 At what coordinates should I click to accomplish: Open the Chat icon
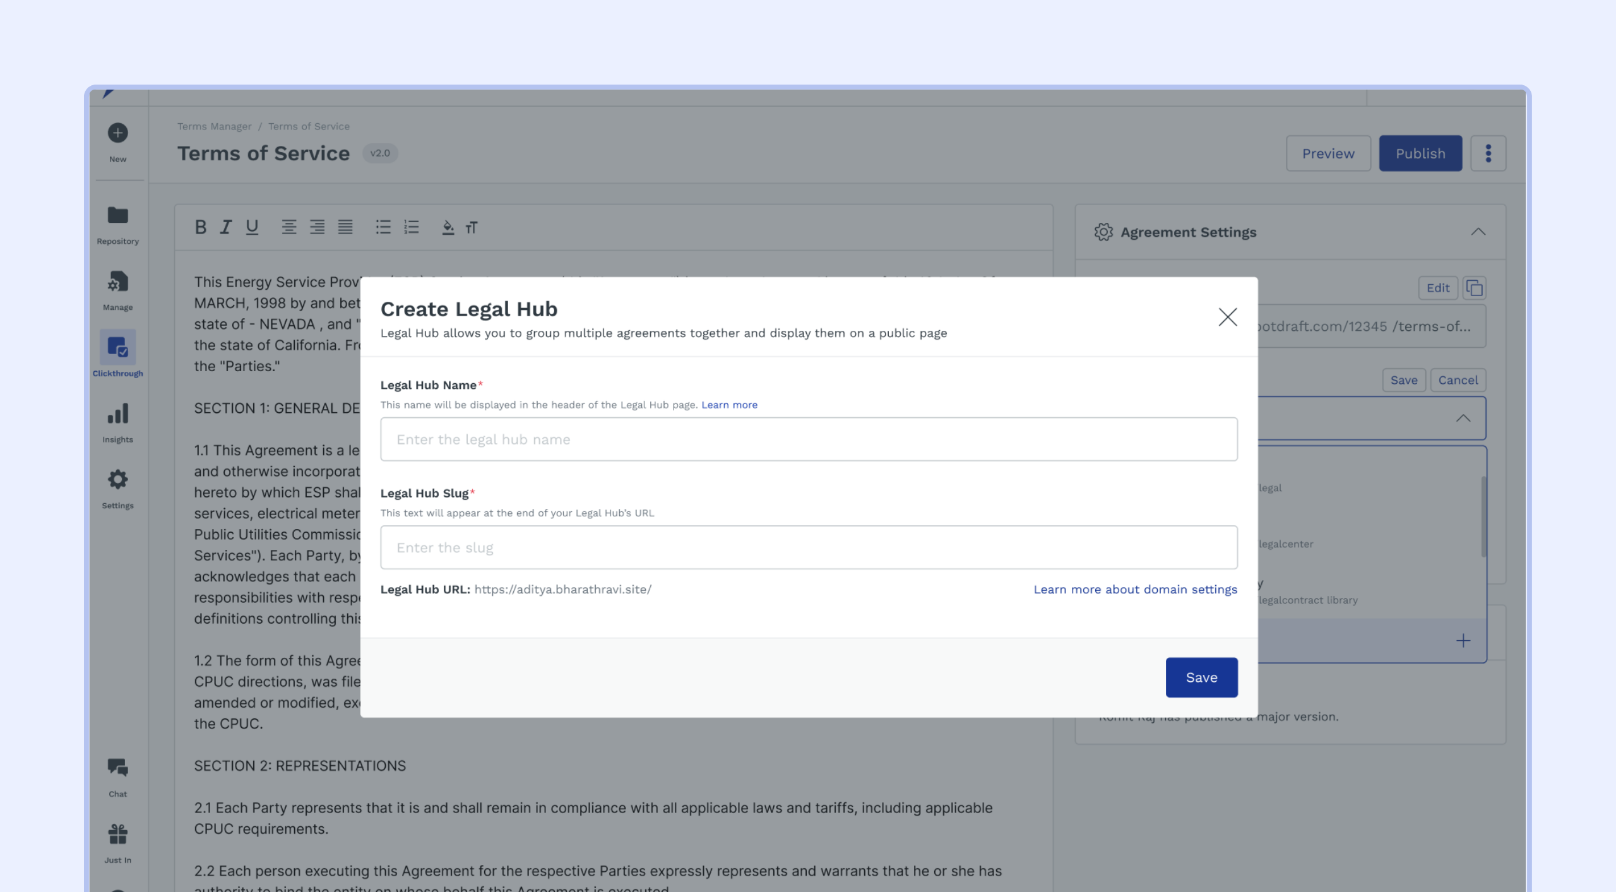tap(117, 768)
